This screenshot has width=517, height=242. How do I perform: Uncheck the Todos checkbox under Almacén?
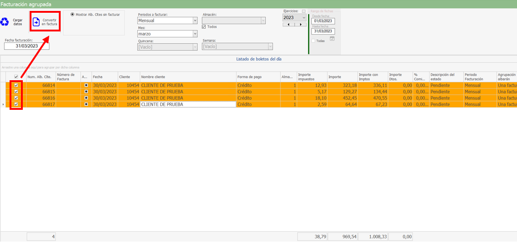pyautogui.click(x=204, y=26)
